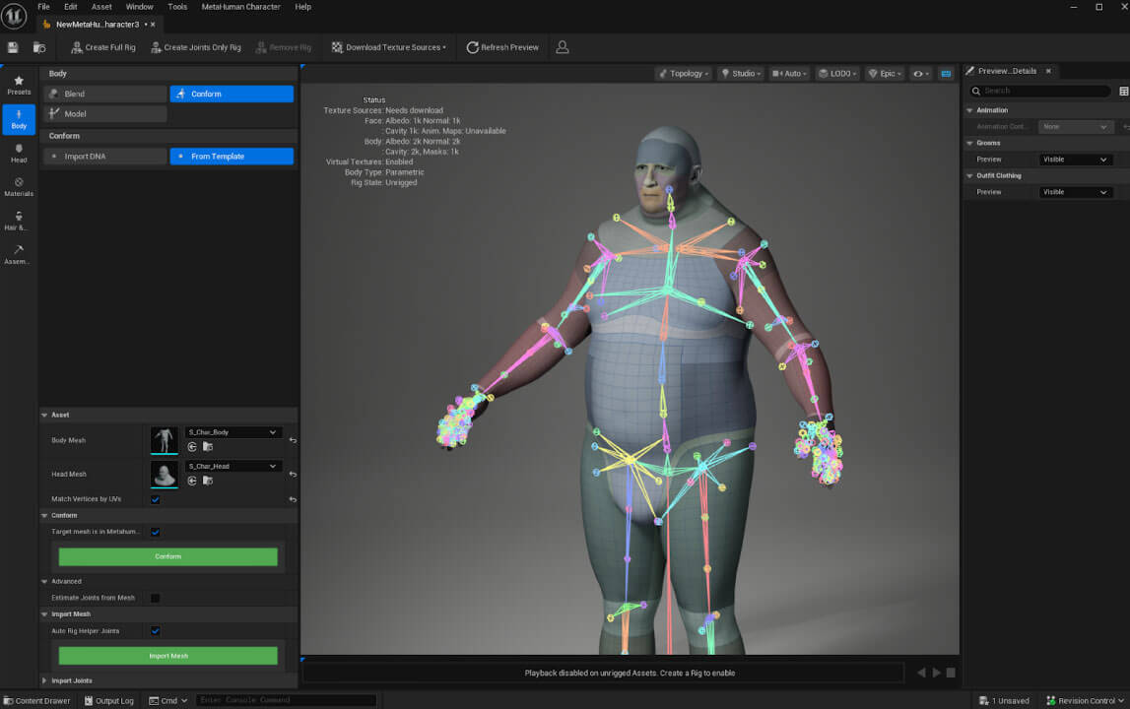The image size is (1130, 709).
Task: Click Create Joints Only Rig
Action: pyautogui.click(x=195, y=47)
